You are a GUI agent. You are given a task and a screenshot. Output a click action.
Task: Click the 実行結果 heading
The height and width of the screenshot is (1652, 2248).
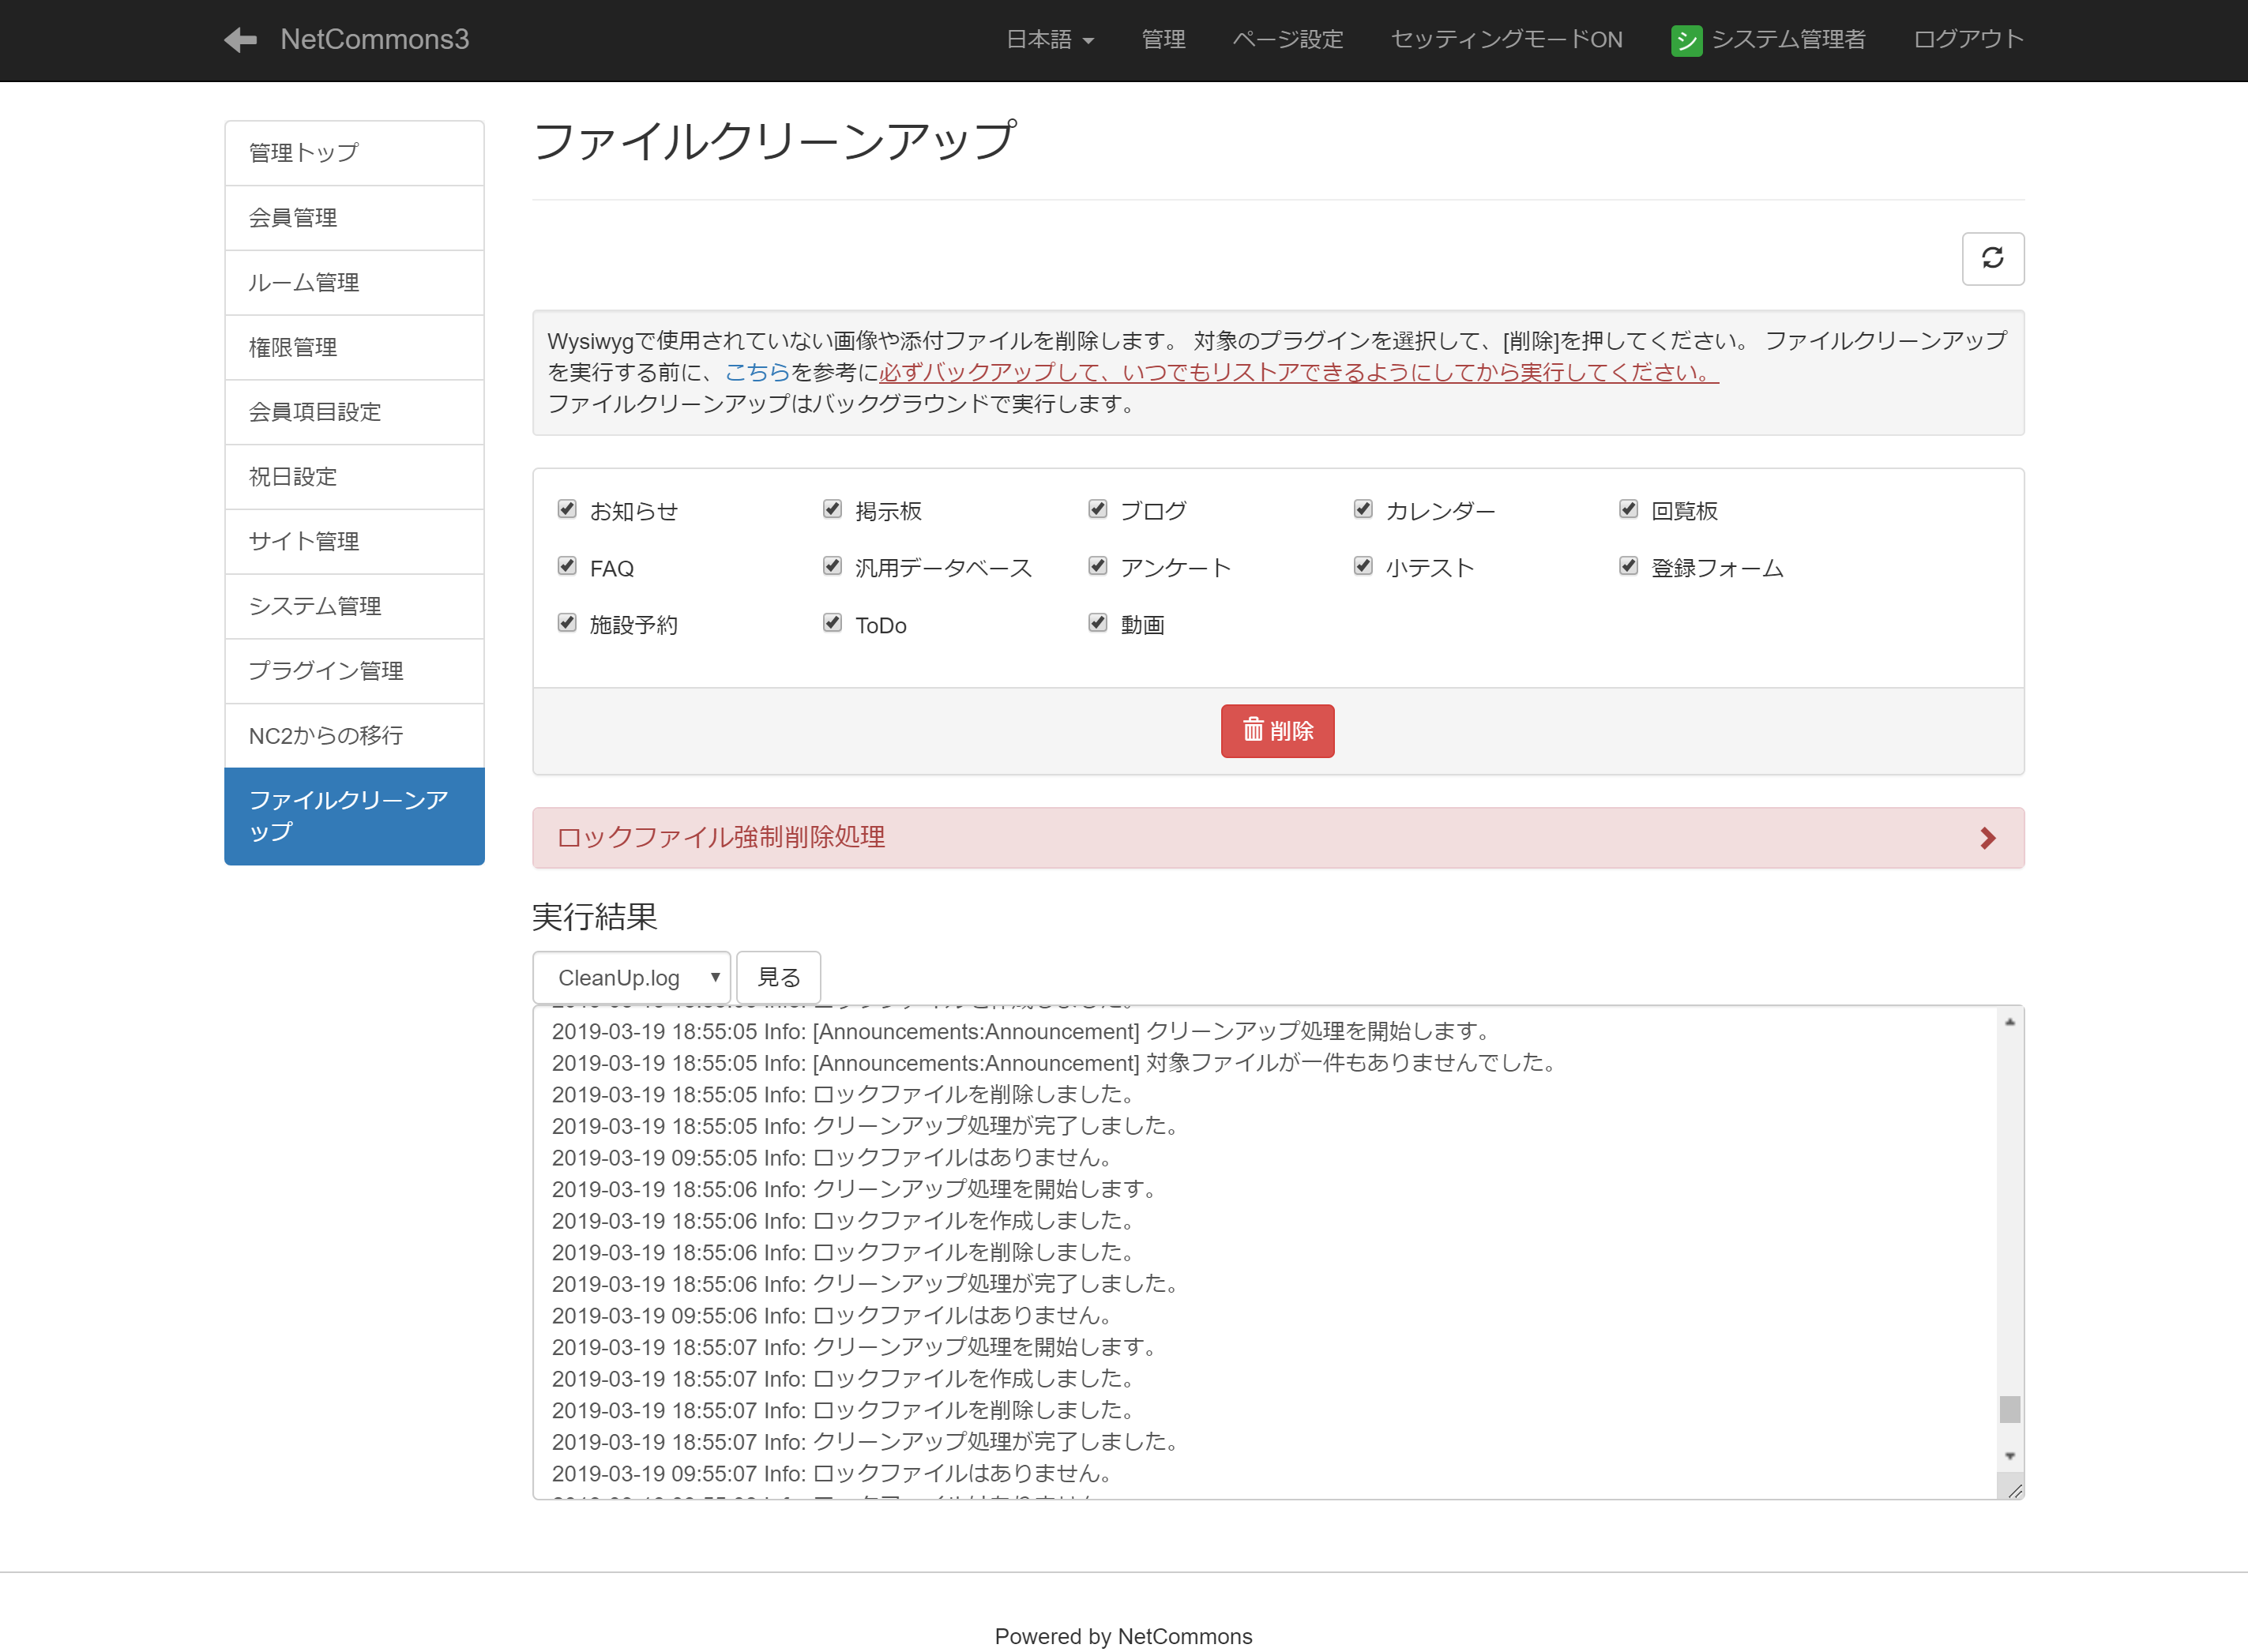594,917
